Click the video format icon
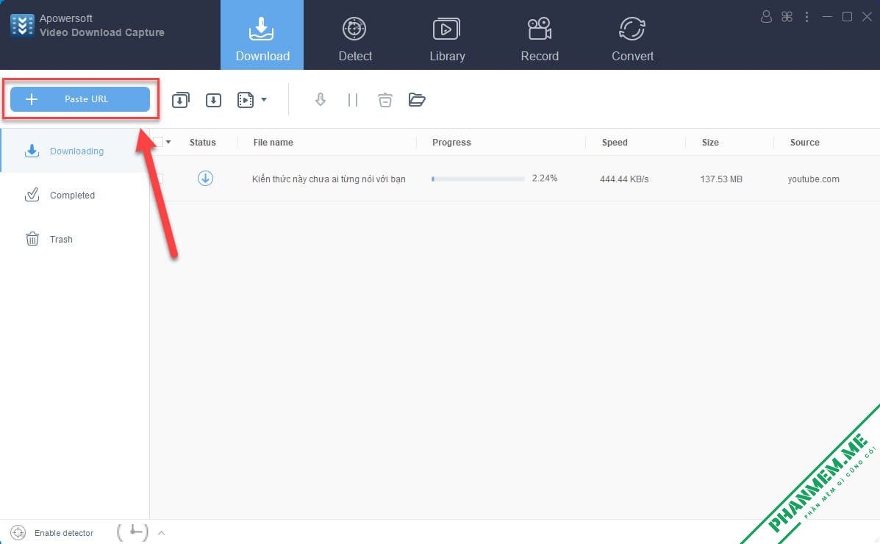The height and width of the screenshot is (544, 880). point(246,100)
